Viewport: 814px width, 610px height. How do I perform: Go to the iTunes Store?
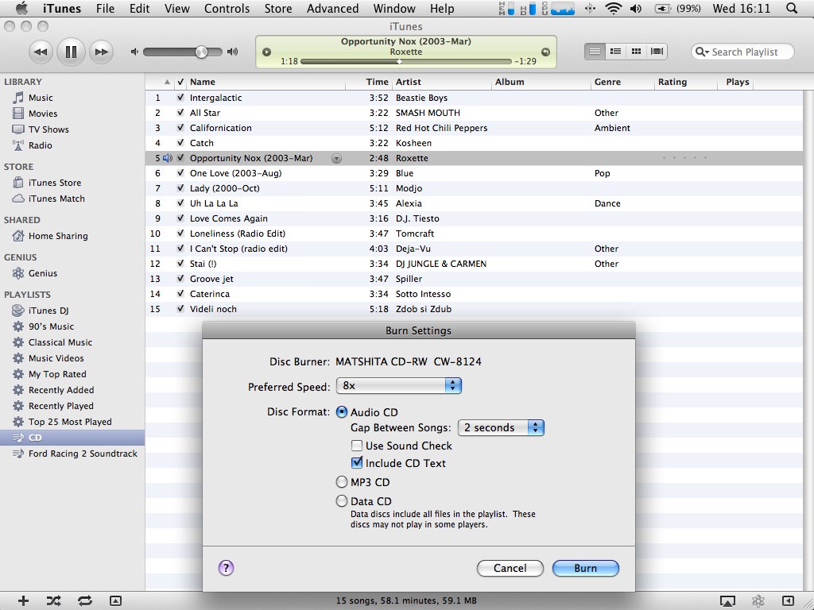coord(55,183)
